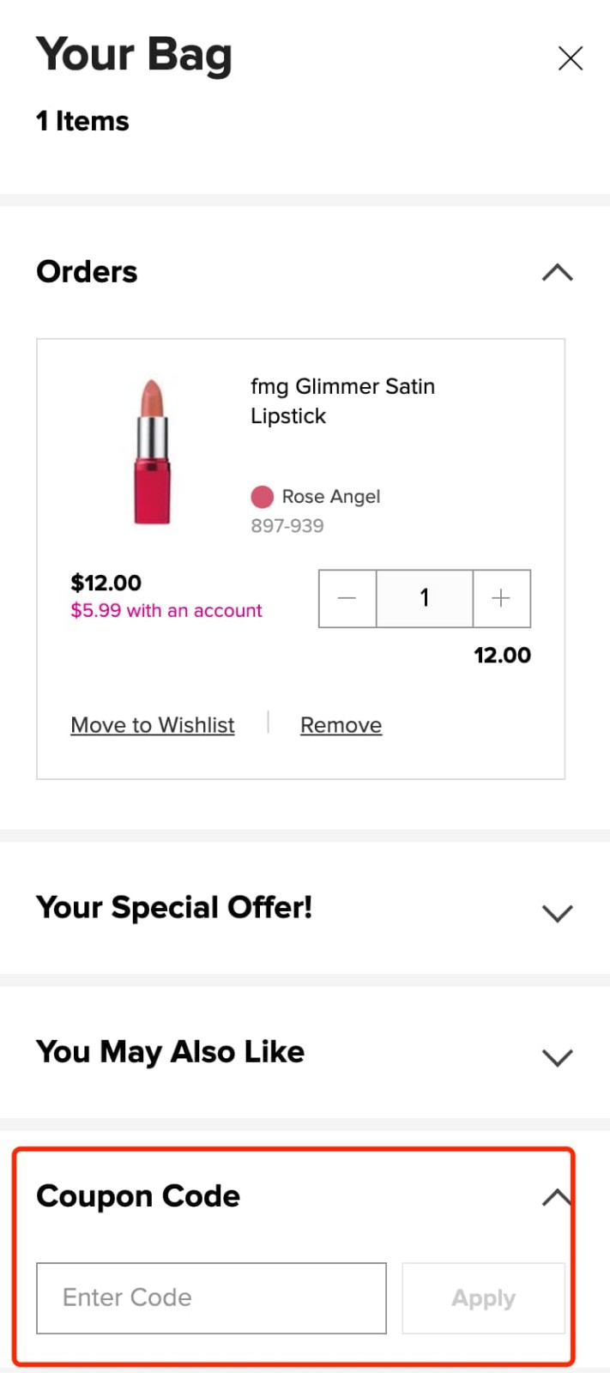Expand the Your Special Offer section

(557, 912)
